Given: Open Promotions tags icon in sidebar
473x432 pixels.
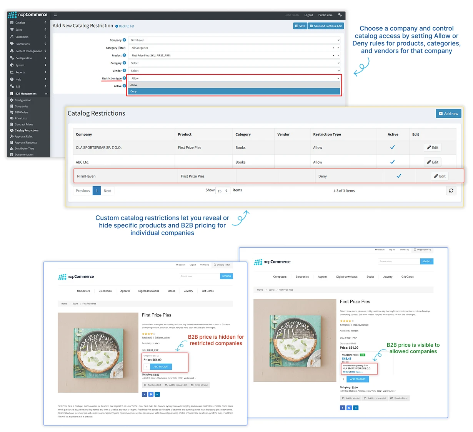Looking at the screenshot, I should [x=12, y=44].
